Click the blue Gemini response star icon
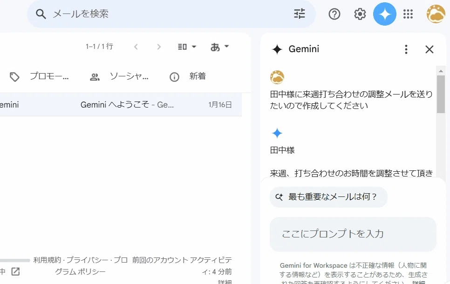Viewport: 450px width, 284px height. [277, 133]
